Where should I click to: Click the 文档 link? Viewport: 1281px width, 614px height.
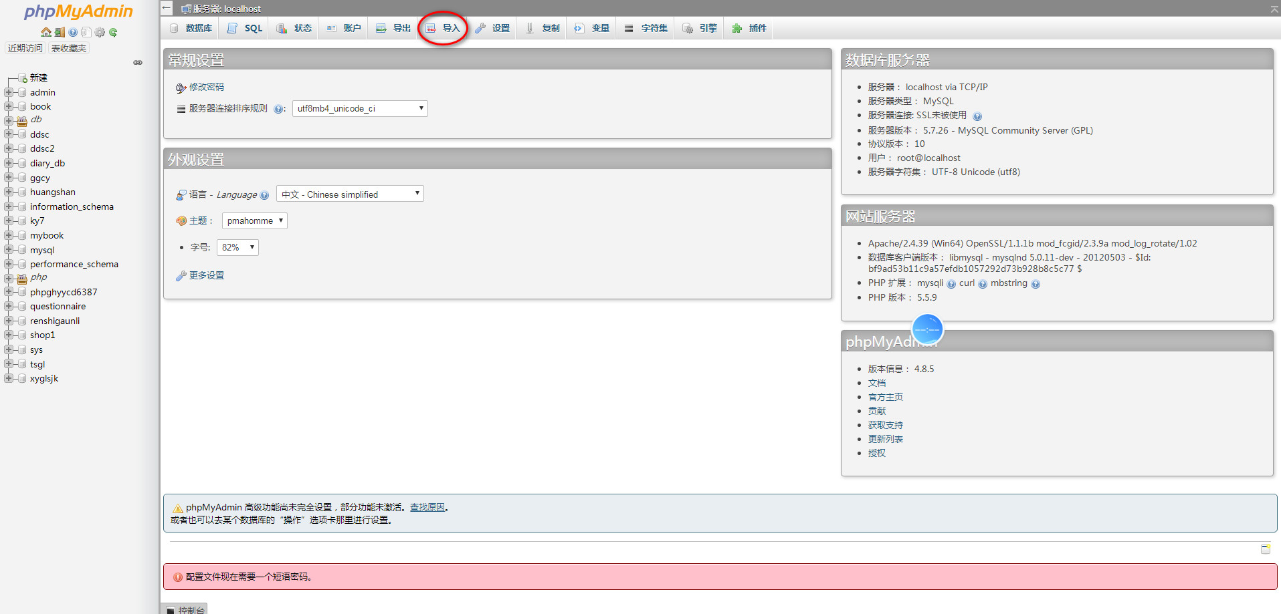(x=877, y=383)
